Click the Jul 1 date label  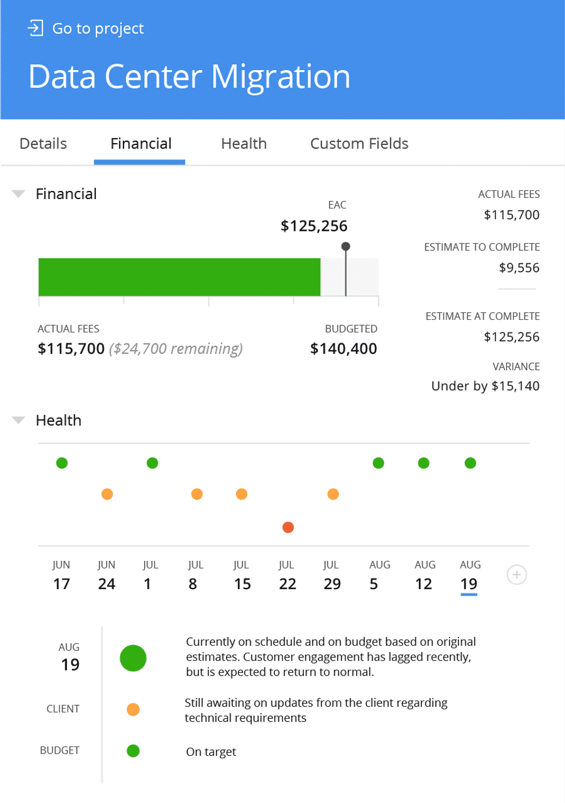150,576
